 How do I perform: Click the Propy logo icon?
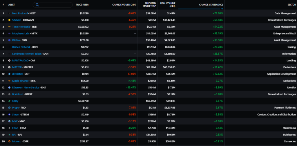[x=9, y=108]
